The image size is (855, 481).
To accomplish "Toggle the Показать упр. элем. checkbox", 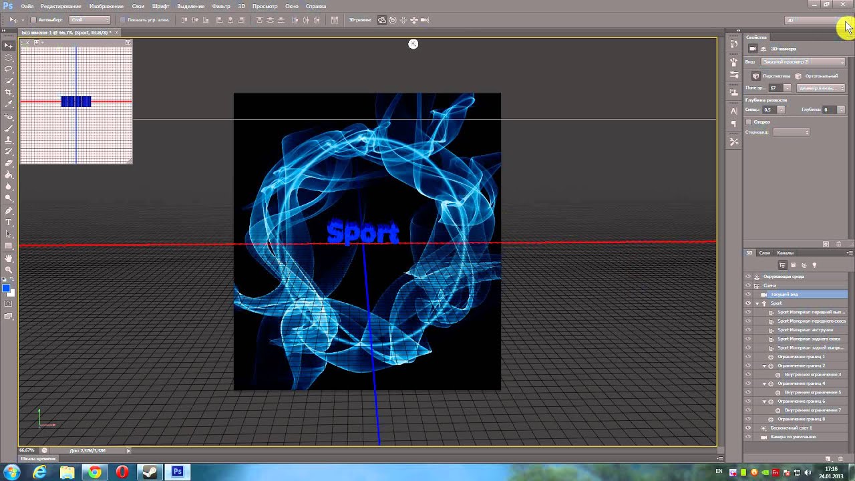I will 122,20.
